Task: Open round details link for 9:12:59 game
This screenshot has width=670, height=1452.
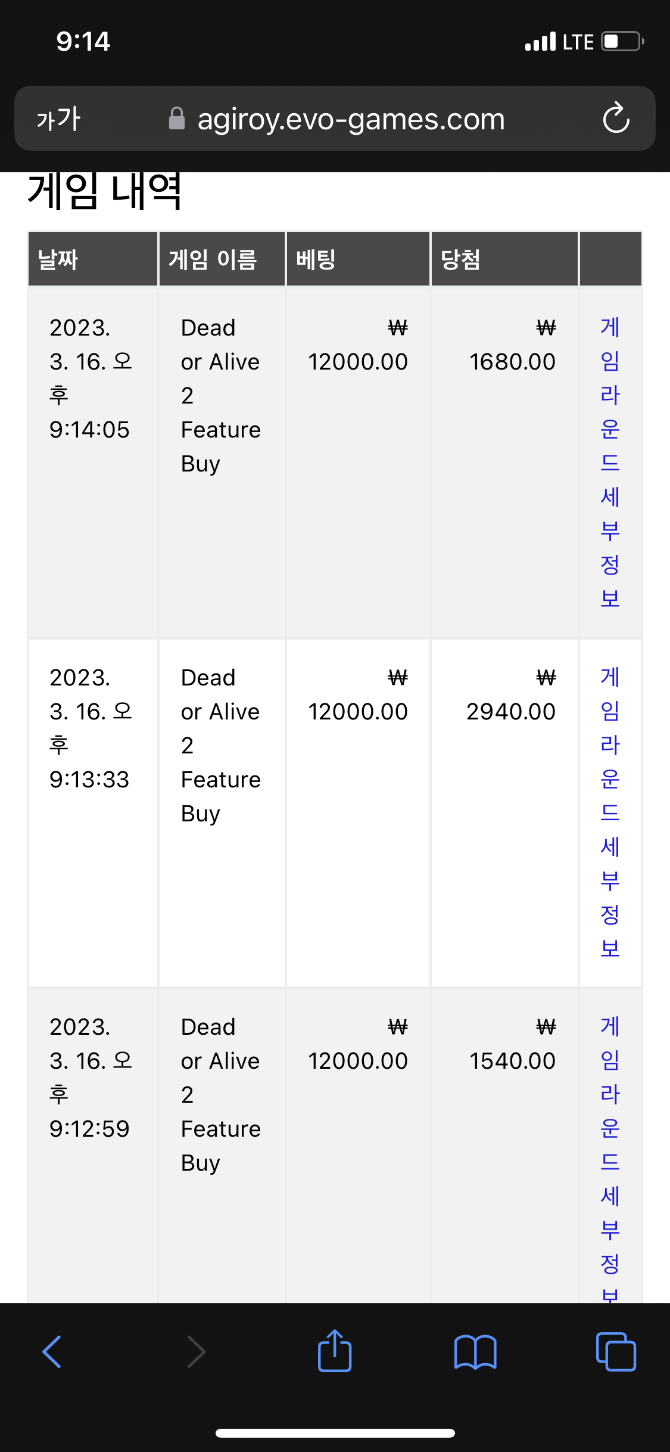Action: pyautogui.click(x=610, y=1158)
